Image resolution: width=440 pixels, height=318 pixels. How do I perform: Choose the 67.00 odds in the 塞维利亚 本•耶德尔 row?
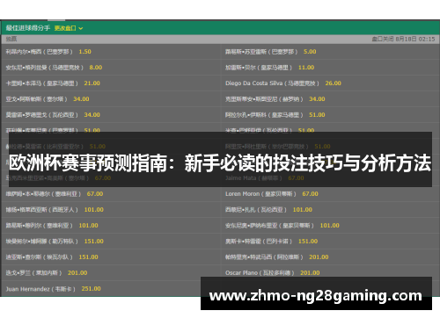tap(95, 194)
